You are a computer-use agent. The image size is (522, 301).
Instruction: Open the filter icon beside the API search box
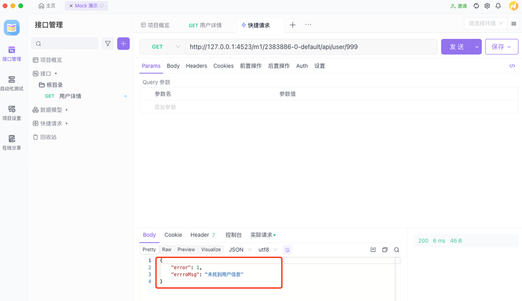108,44
